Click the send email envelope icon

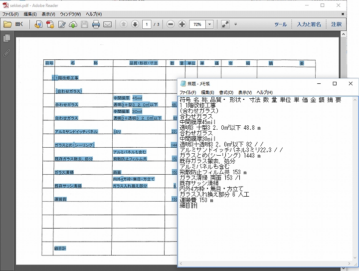click(x=107, y=24)
